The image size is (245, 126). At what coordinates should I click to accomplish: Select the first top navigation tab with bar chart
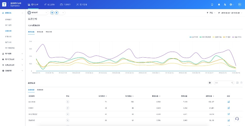tap(33, 5)
